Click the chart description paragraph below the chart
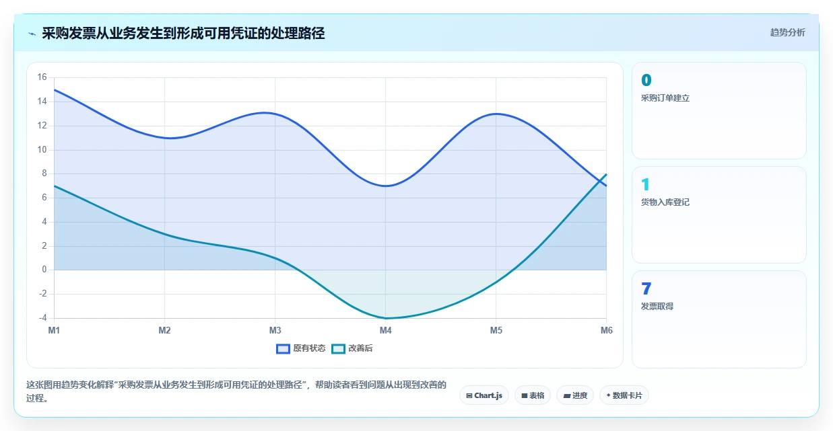The height and width of the screenshot is (431, 833). pyautogui.click(x=236, y=391)
